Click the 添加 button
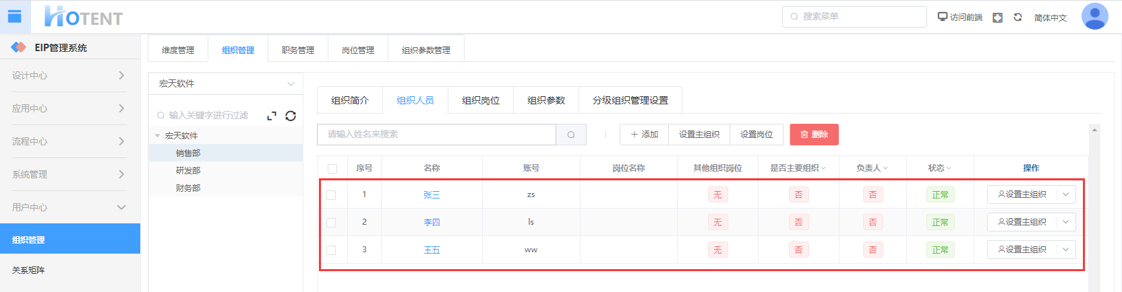Viewport: 1122px width, 292px height. pos(644,135)
